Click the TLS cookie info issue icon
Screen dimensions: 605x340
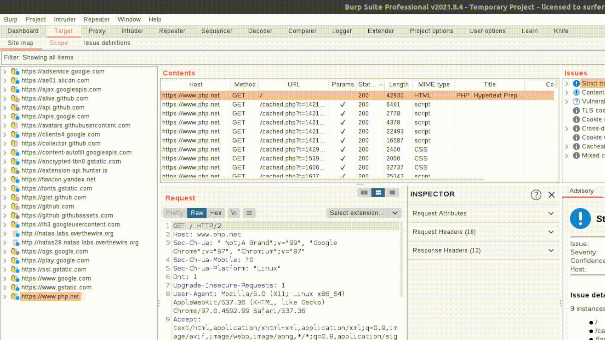pos(576,110)
